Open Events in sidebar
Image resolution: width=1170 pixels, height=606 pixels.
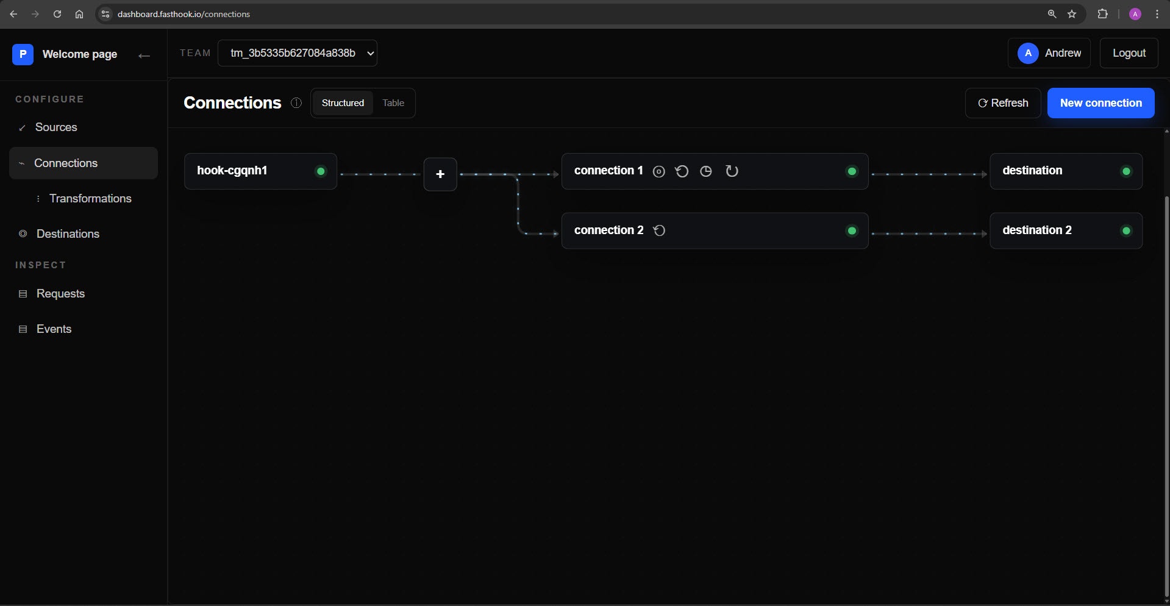pos(84,329)
